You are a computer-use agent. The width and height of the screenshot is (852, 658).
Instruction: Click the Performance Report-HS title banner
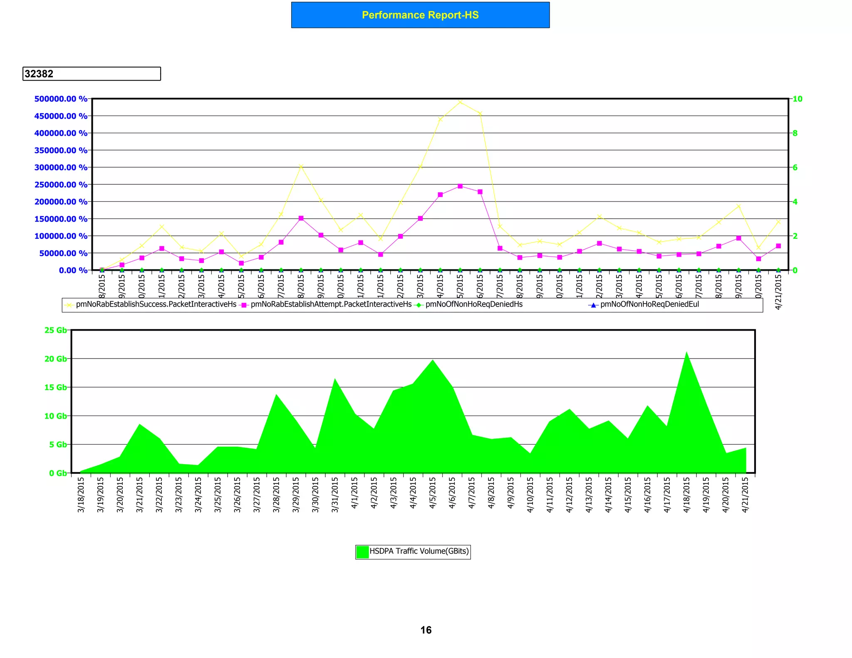420,15
